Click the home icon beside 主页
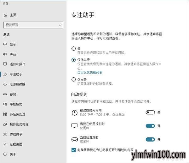Viewport: 189px width, 163px height. [x=5, y=15]
